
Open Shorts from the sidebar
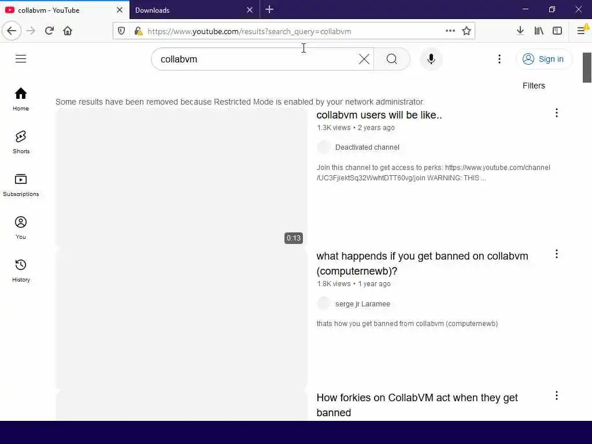click(21, 142)
